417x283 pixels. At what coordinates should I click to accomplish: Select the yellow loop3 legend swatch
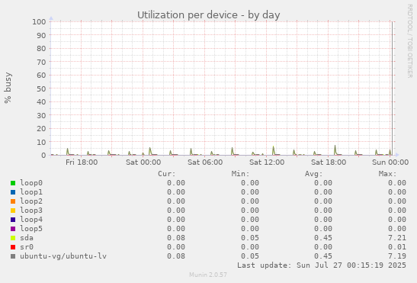point(13,211)
